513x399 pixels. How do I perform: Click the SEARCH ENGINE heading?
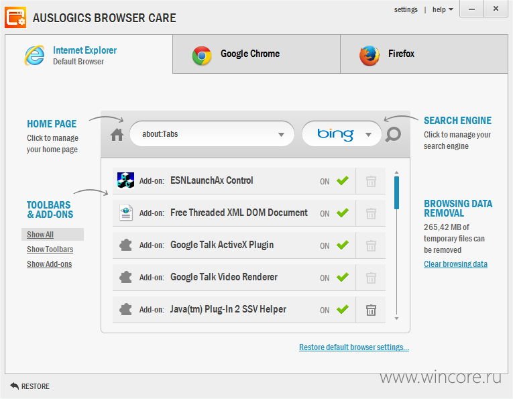[x=458, y=121]
